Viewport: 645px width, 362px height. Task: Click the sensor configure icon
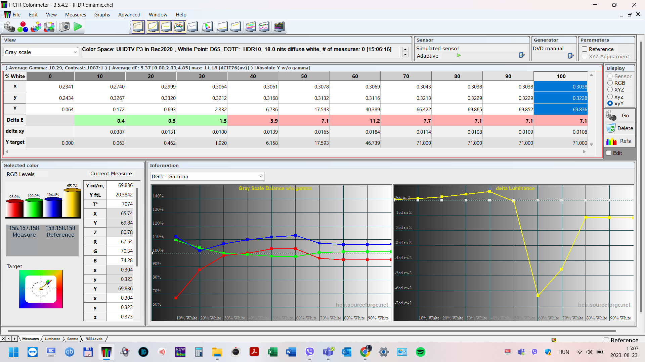[522, 55]
